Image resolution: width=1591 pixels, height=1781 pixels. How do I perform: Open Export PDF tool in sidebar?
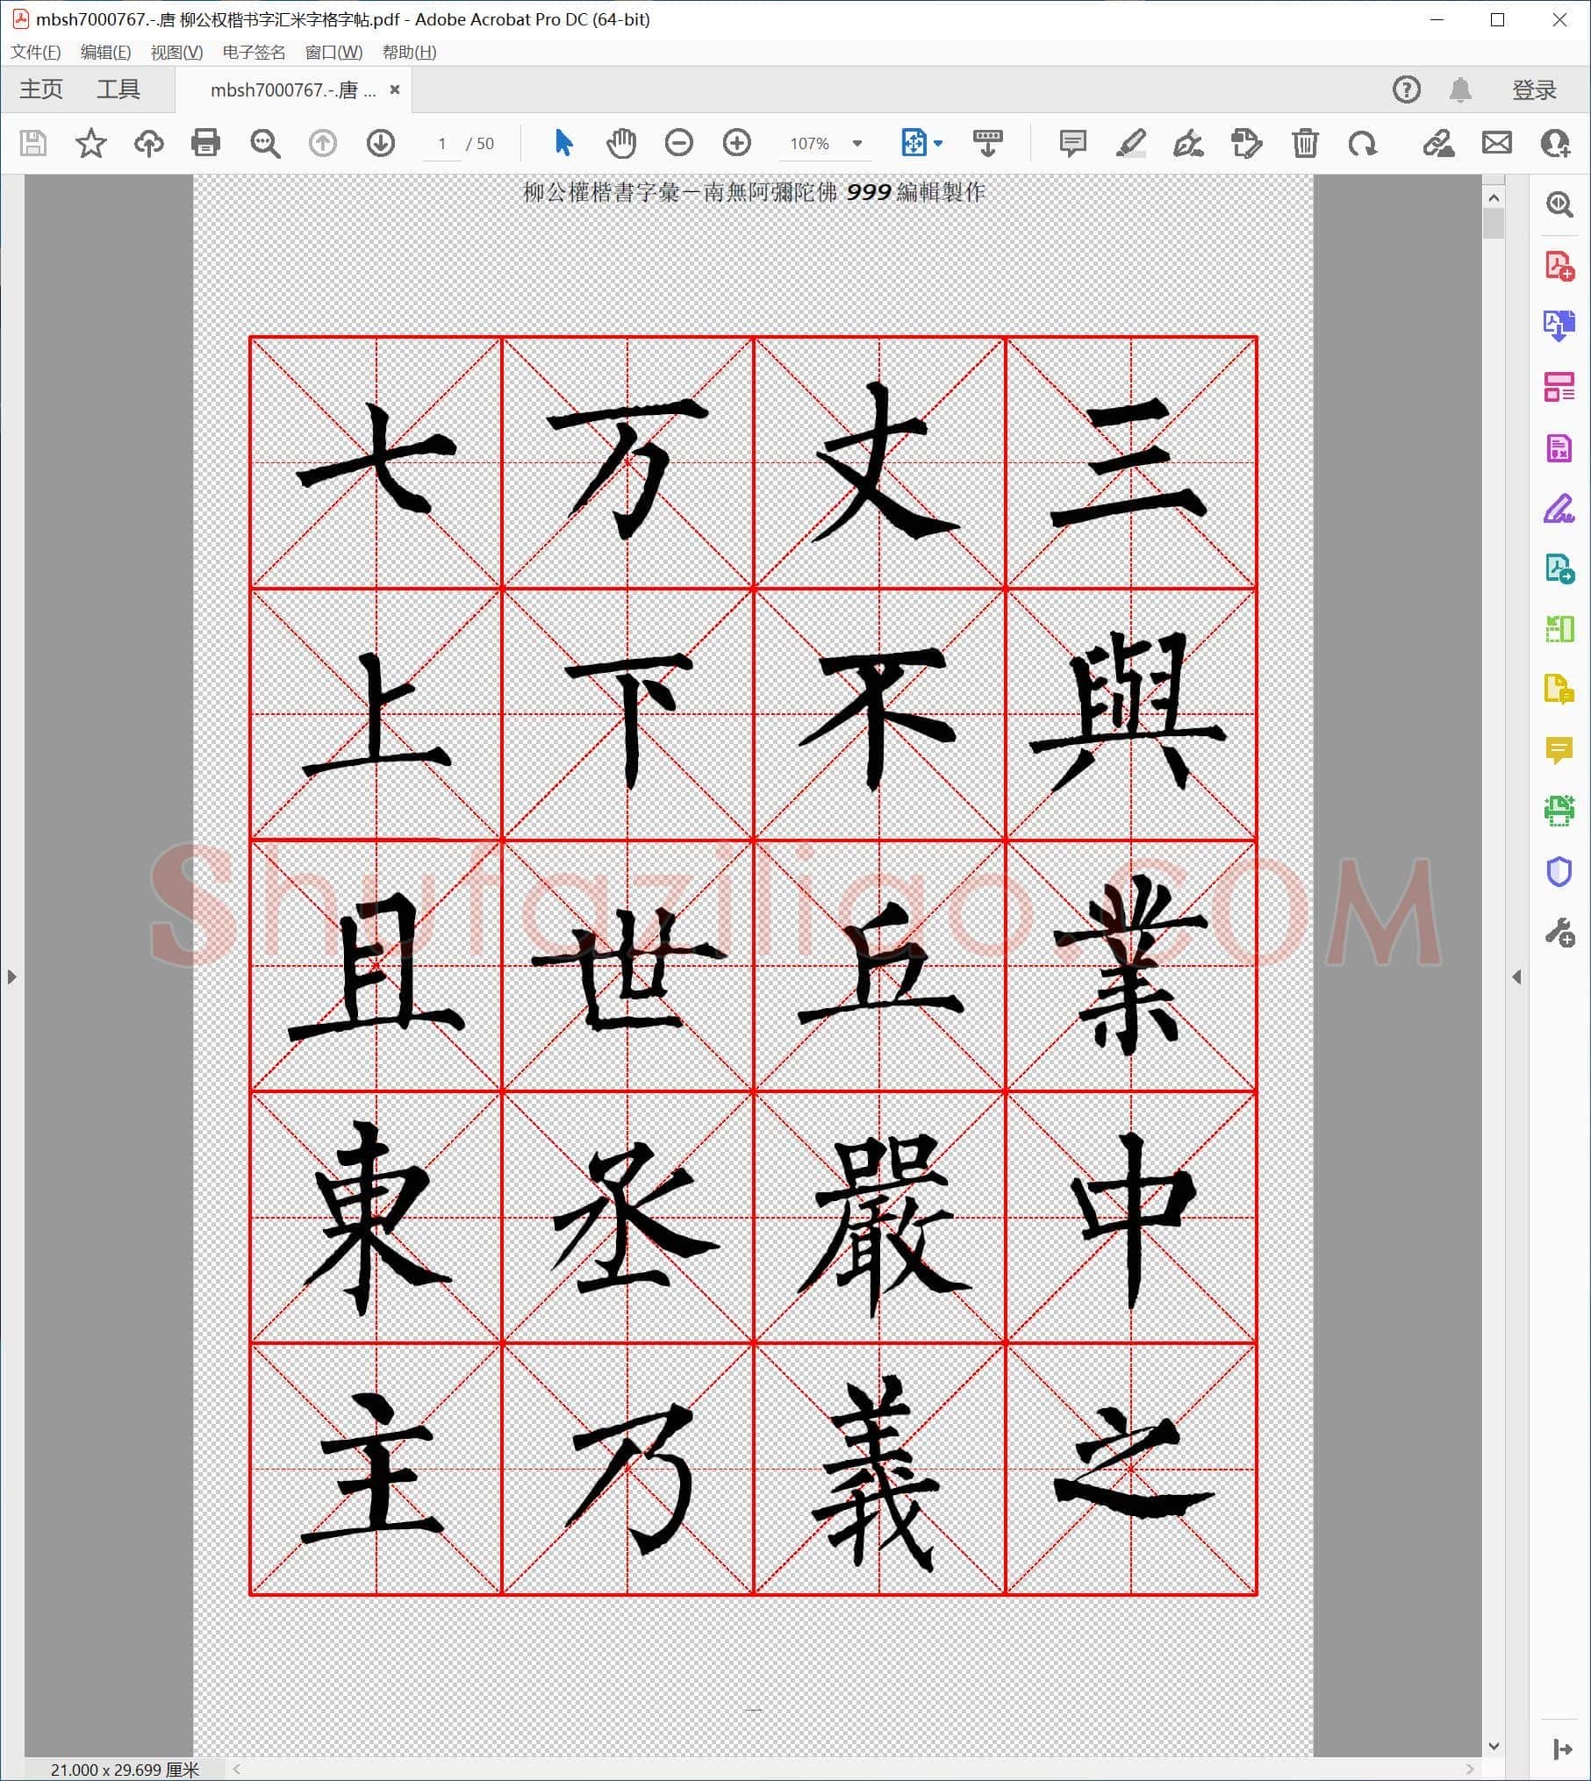tap(1559, 325)
